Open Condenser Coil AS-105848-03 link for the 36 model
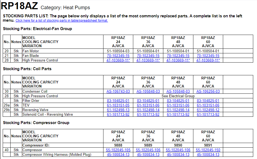 coord(148,91)
